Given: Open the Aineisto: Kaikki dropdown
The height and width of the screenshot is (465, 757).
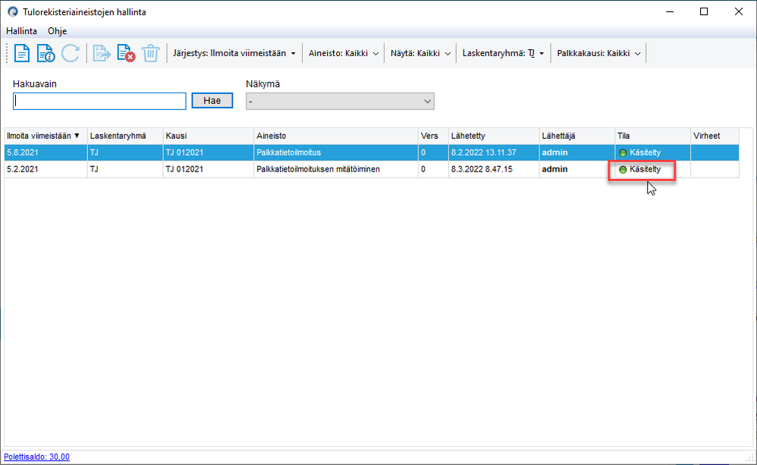Looking at the screenshot, I should tap(344, 53).
